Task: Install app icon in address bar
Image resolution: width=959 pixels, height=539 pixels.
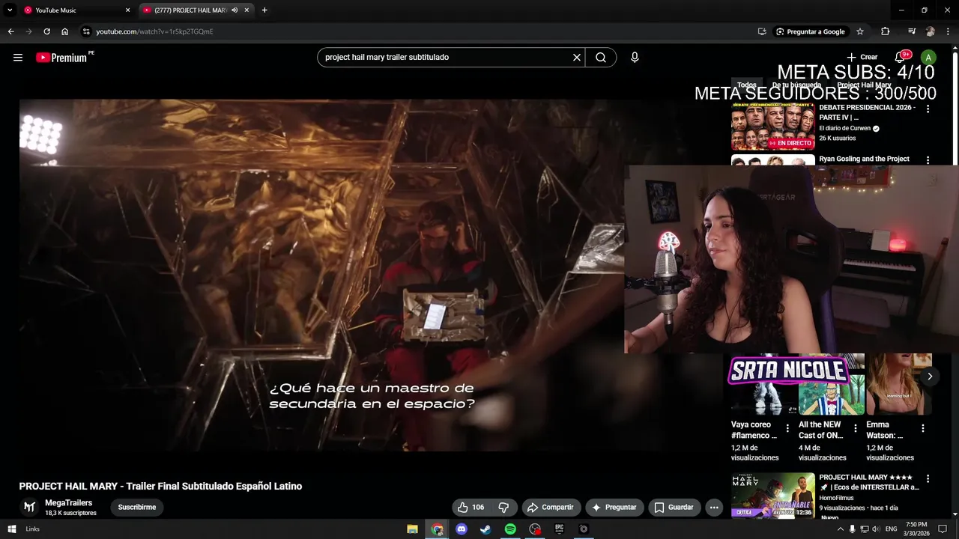Action: (x=762, y=31)
